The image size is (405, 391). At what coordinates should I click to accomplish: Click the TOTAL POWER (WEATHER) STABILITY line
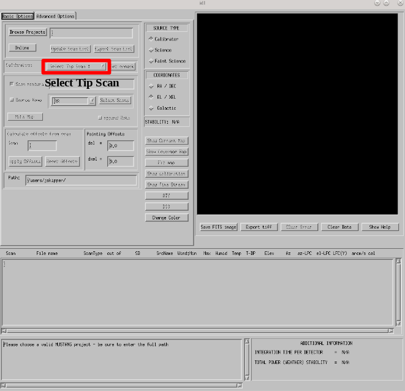301,362
